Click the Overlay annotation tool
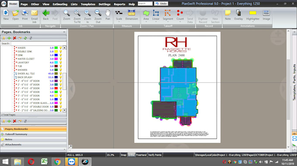The height and width of the screenshot is (166, 297). click(238, 15)
